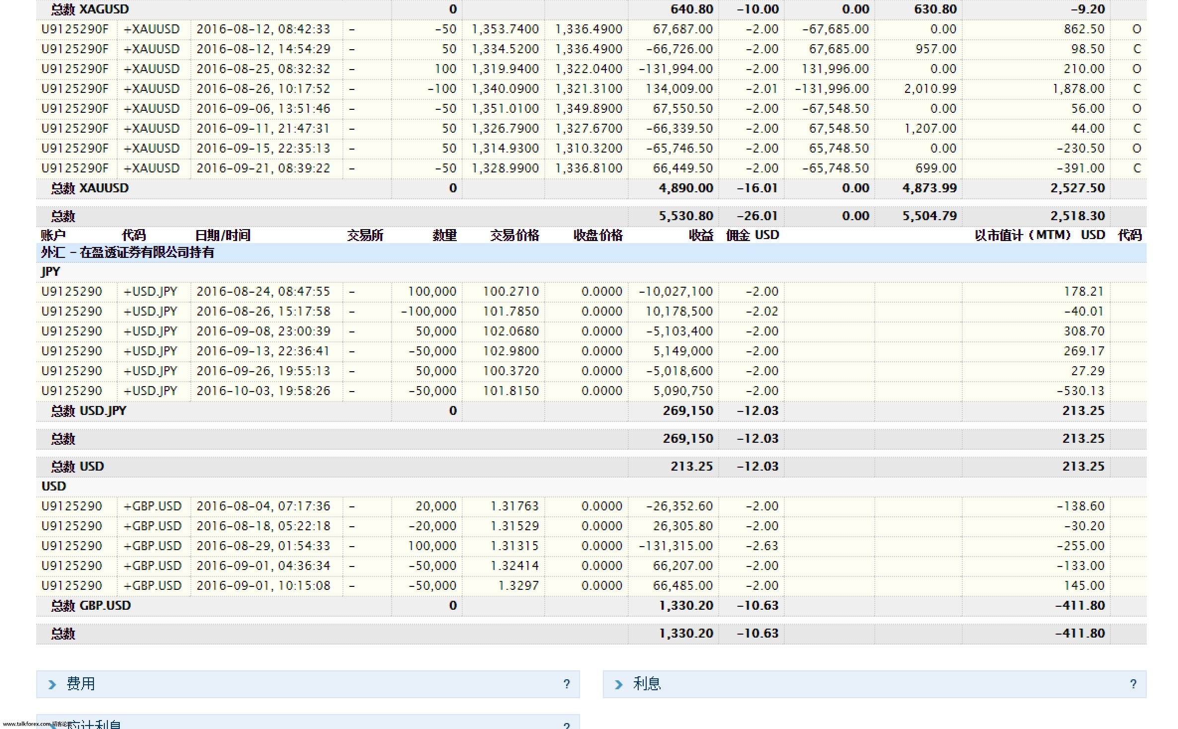Click the 总数 GBP.USD subtotal label
Viewport: 1178px width, 729px height.
click(x=91, y=606)
